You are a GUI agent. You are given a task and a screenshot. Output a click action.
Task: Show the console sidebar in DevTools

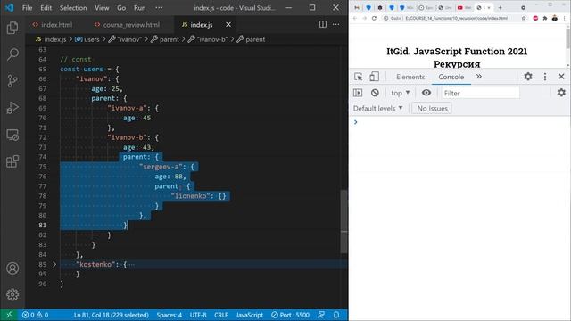(358, 93)
